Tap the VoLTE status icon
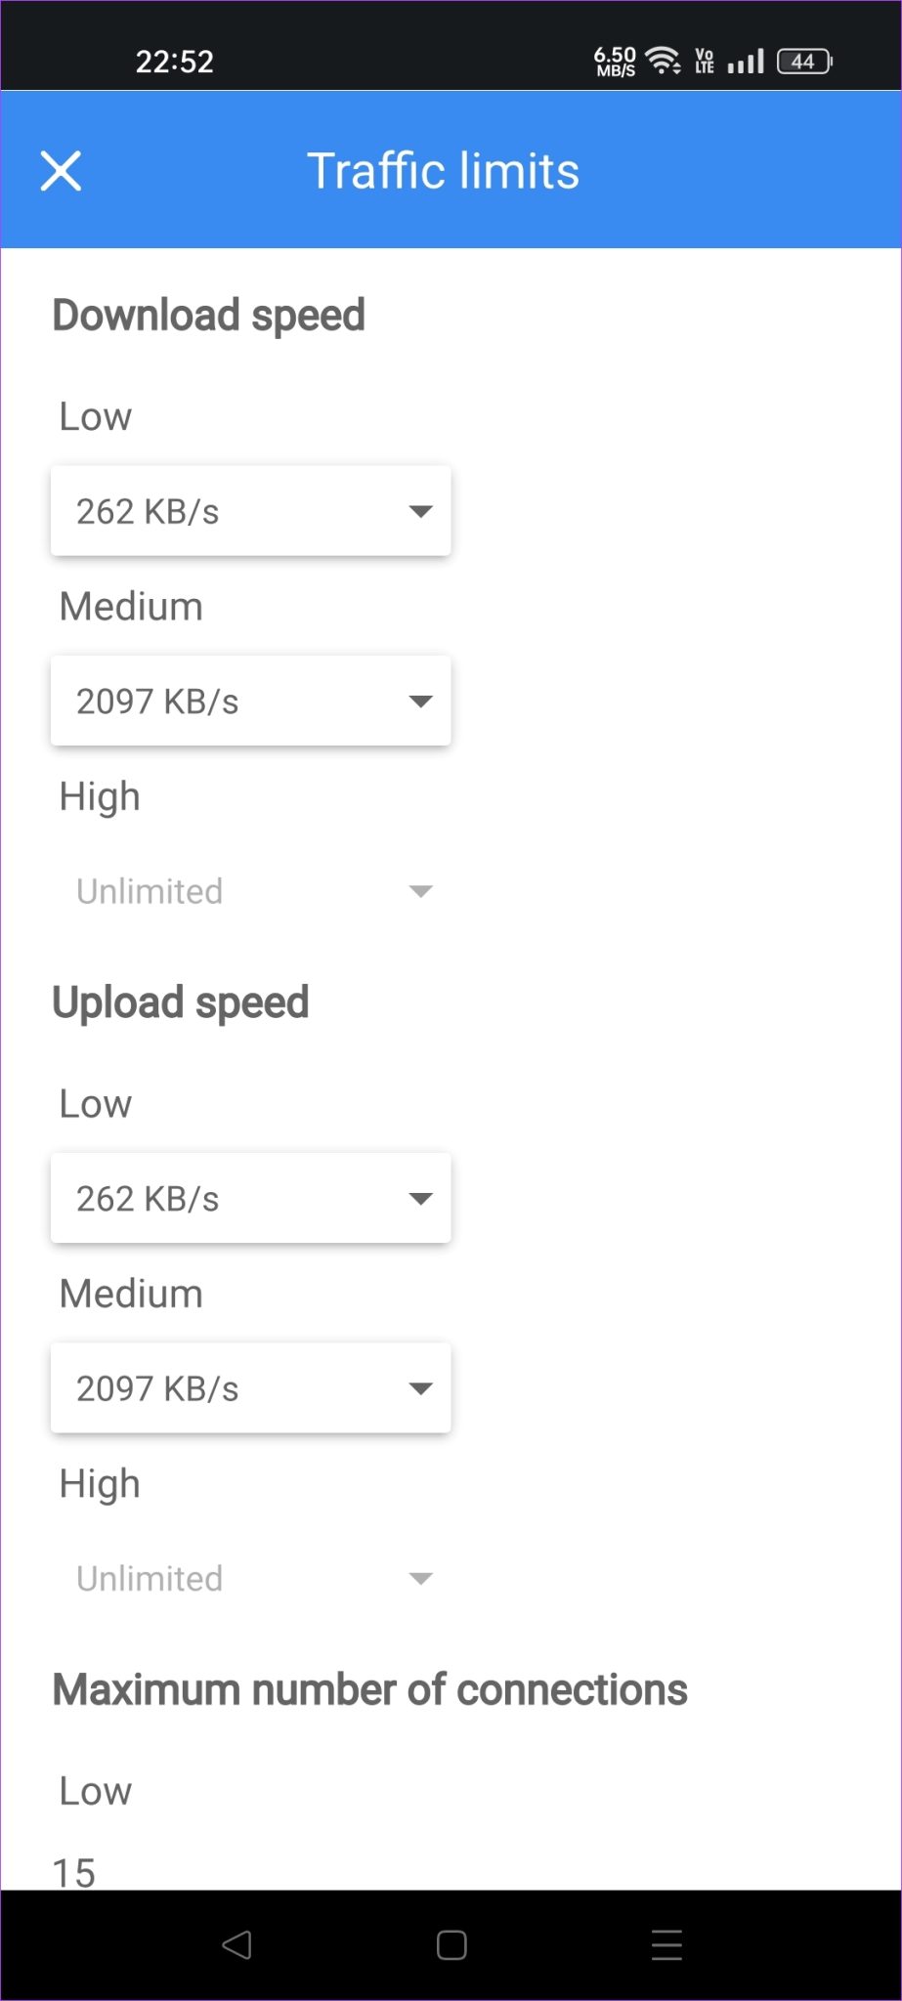The image size is (902, 2001). (x=704, y=61)
